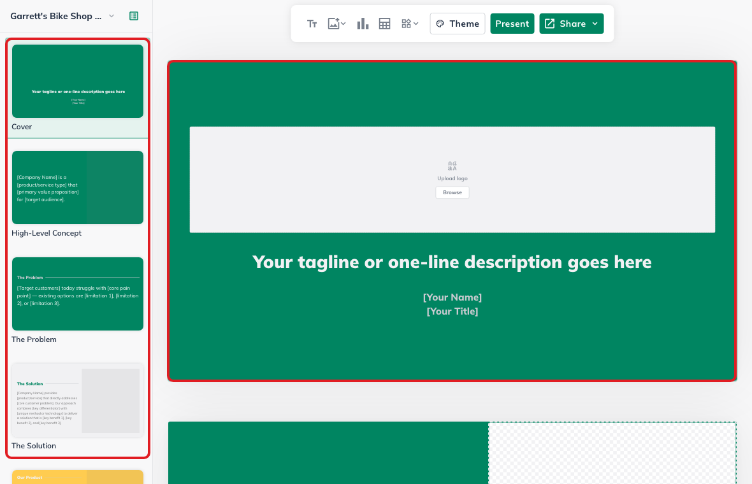Open the Add Image tool

336,24
